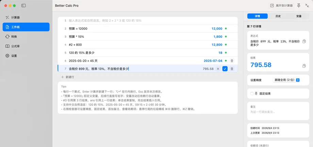Open the 转换 section
The image size is (313, 147).
click(x=26, y=36)
